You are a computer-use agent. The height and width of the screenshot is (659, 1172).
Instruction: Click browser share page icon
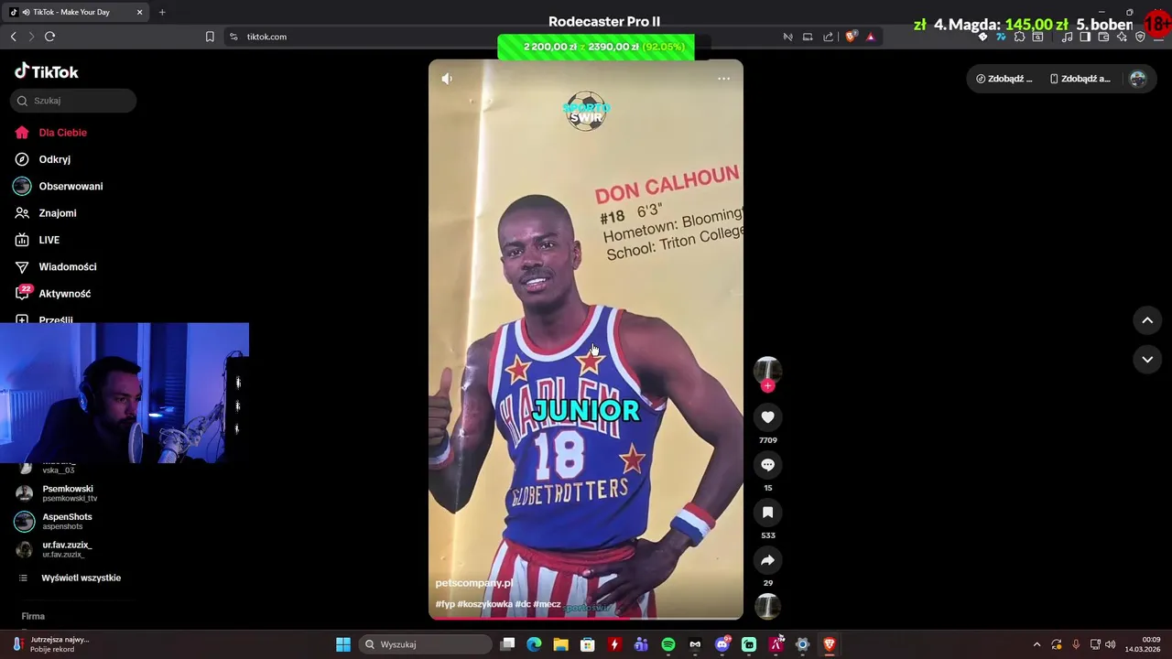pyautogui.click(x=828, y=37)
